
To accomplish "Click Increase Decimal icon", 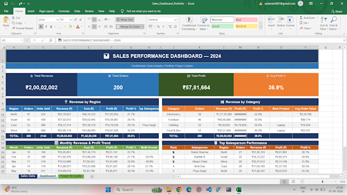I will 170,26.
